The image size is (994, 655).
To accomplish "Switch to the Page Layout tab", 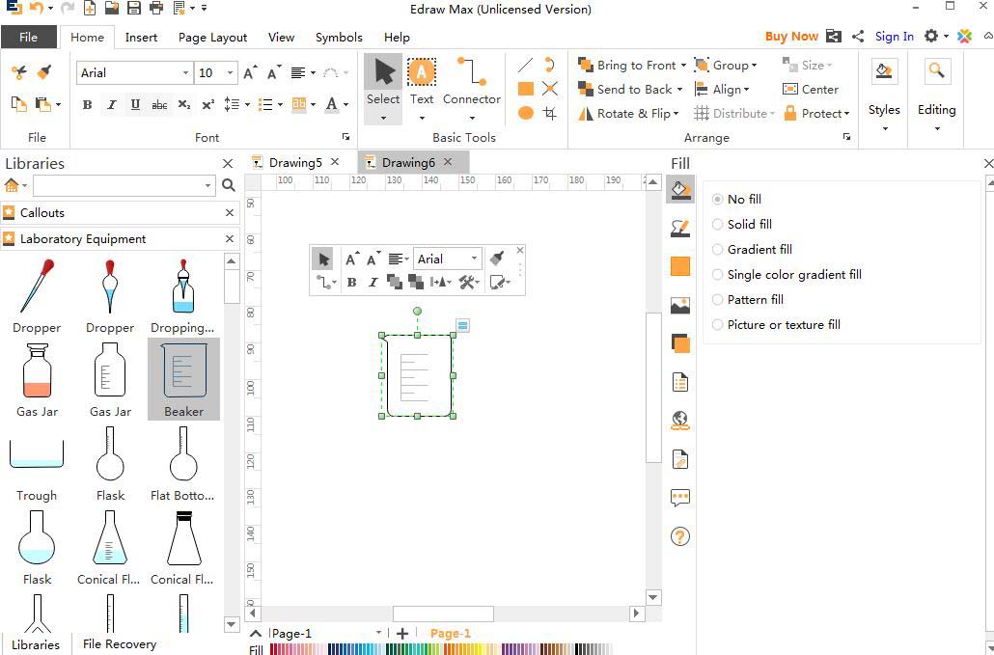I will pos(212,38).
